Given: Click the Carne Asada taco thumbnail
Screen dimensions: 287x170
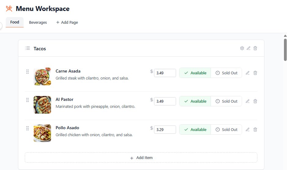Looking at the screenshot, I should 42,76.
